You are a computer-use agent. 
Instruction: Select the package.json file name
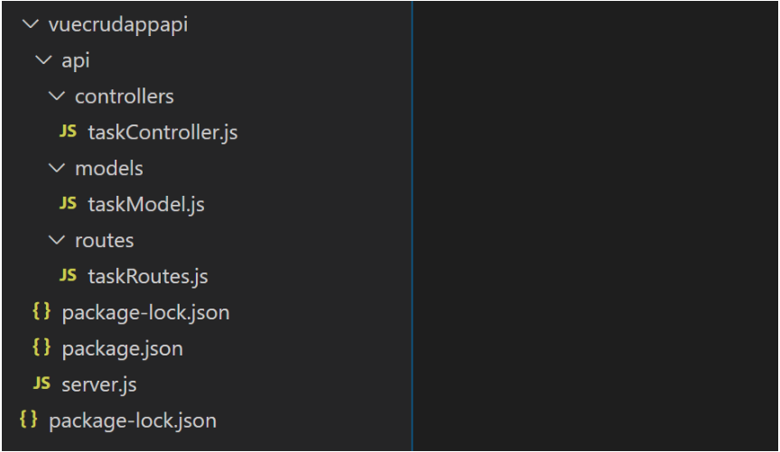click(122, 349)
